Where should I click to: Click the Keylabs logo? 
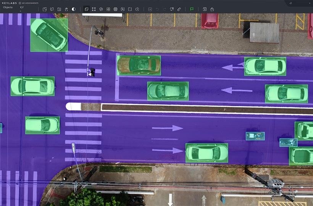point(8,3)
